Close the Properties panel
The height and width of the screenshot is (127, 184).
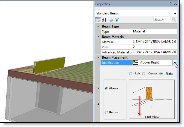click(175, 4)
